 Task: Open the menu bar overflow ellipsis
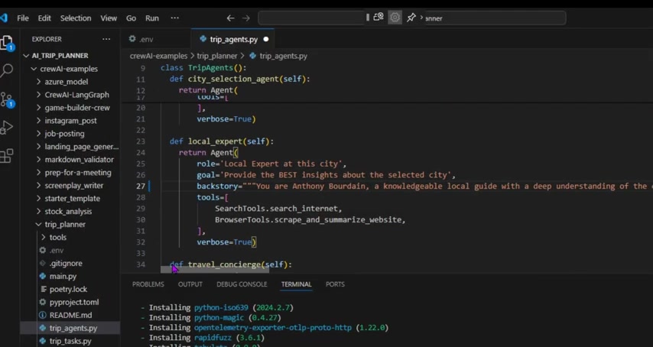point(175,18)
